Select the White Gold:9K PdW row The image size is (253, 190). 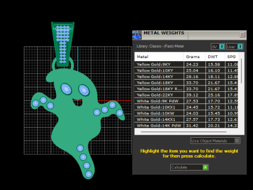click(x=186, y=101)
